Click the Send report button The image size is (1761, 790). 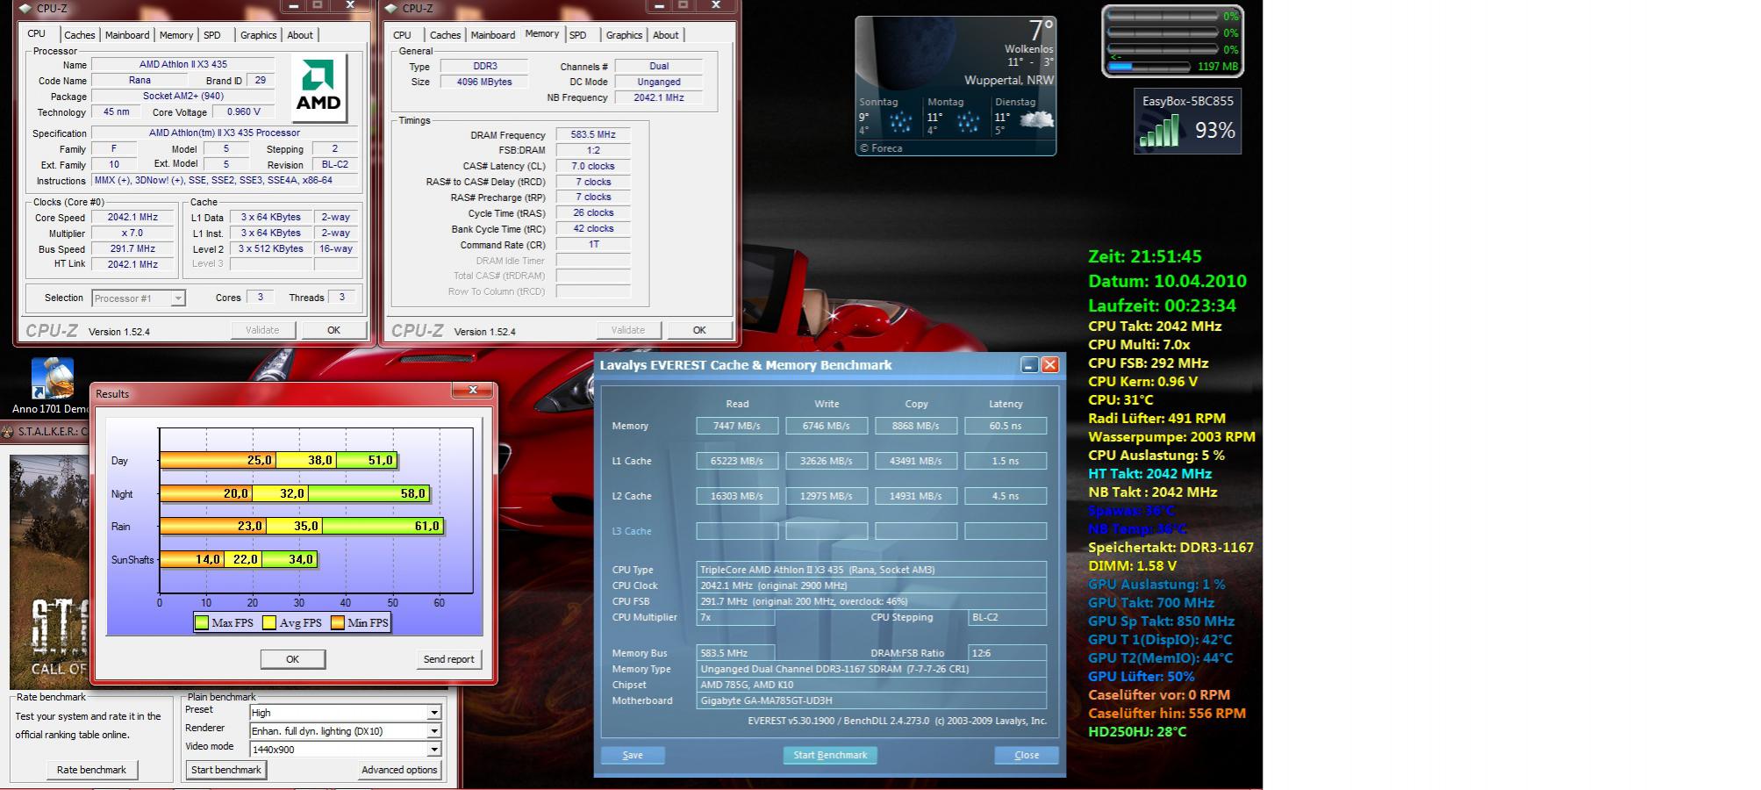[x=448, y=659]
